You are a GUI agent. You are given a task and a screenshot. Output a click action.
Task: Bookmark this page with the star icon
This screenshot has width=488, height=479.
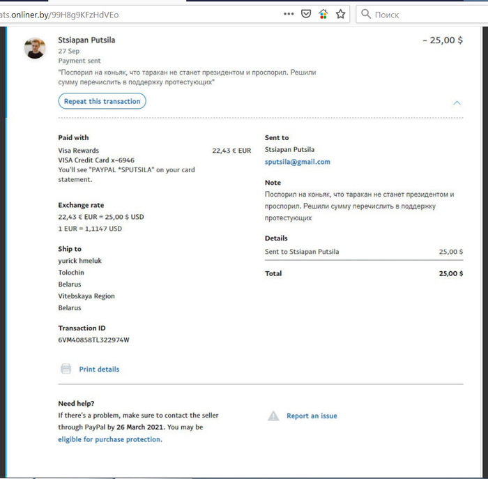[x=340, y=14]
